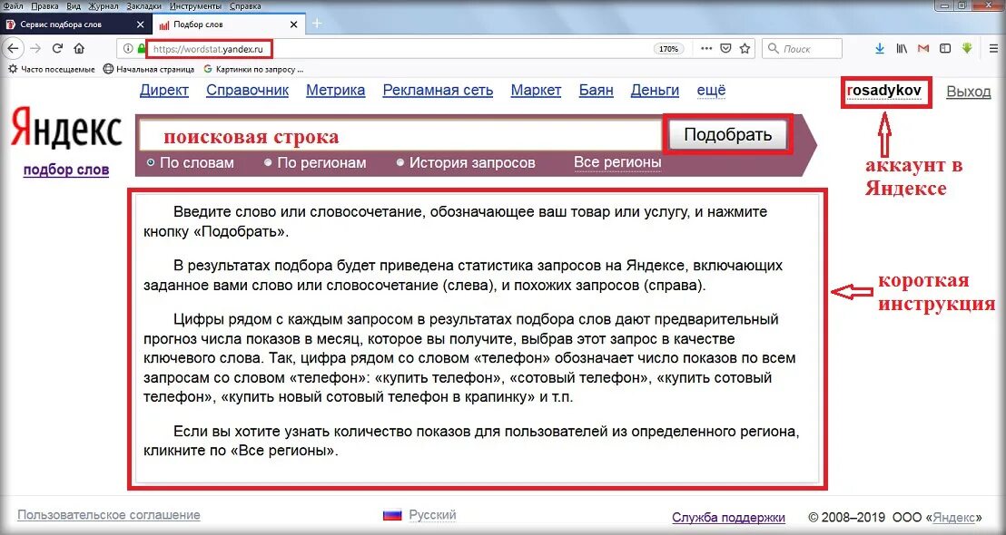Viewport: 1006px width, 535px height.
Task: Open the 'Все регионы' region selector
Action: 617,162
